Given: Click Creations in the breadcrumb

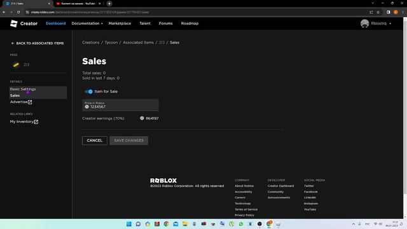Looking at the screenshot, I should point(90,43).
